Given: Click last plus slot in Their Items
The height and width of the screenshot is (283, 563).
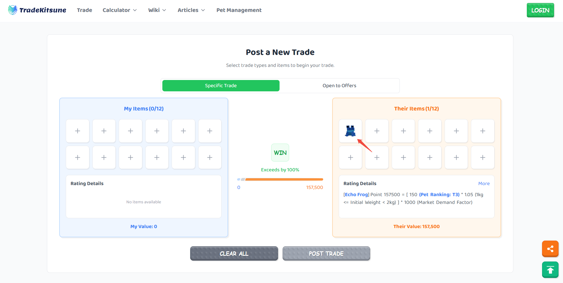Looking at the screenshot, I should 483,157.
